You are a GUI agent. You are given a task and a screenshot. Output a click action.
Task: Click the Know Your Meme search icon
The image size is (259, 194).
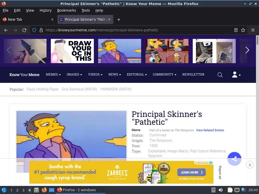point(220,75)
